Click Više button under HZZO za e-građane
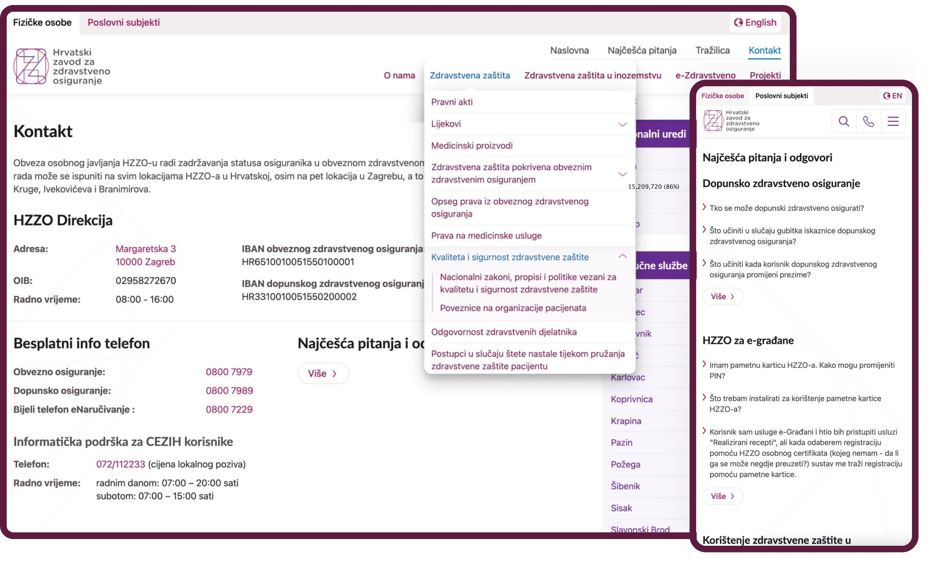The width and height of the screenshot is (940, 565). tap(723, 496)
